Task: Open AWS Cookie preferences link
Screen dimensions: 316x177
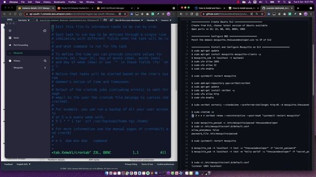Action: [x=165, y=164]
